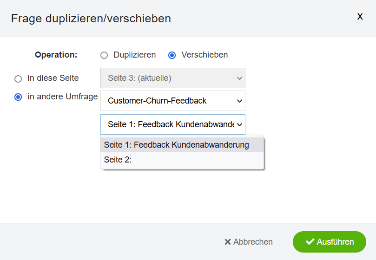376x260 pixels.
Task: Cancel with the Abbrechen button
Action: (x=249, y=242)
